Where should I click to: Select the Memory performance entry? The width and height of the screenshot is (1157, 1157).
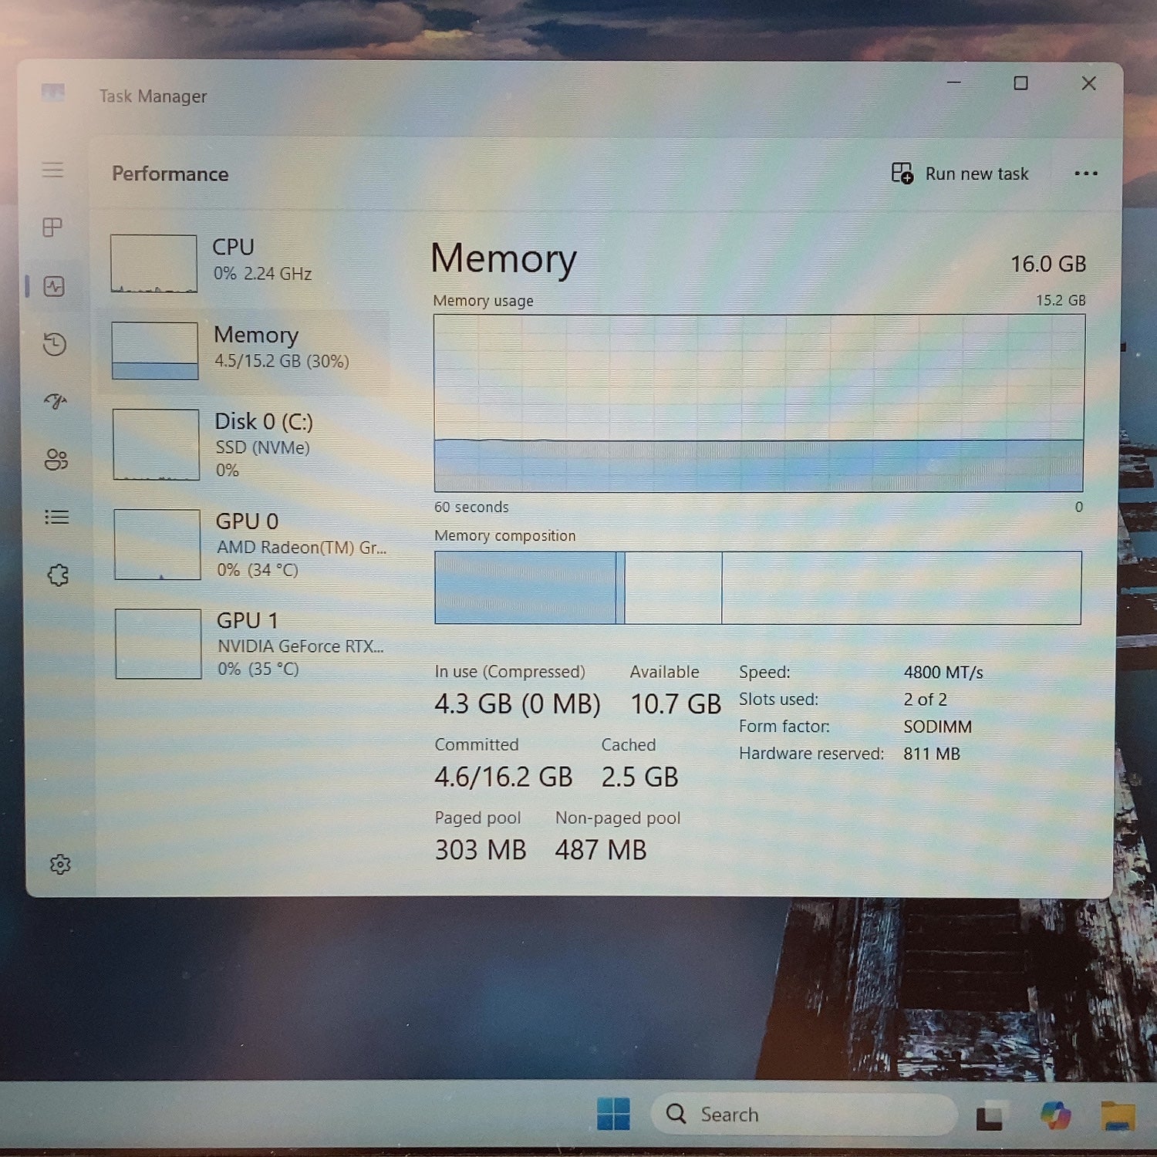click(x=247, y=350)
